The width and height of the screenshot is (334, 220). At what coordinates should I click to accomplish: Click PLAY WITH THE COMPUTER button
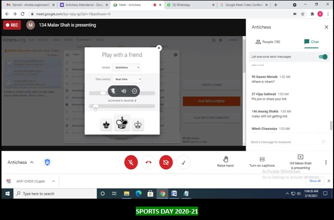pyautogui.click(x=211, y=117)
